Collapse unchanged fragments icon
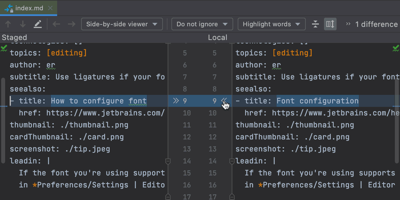 [315, 24]
